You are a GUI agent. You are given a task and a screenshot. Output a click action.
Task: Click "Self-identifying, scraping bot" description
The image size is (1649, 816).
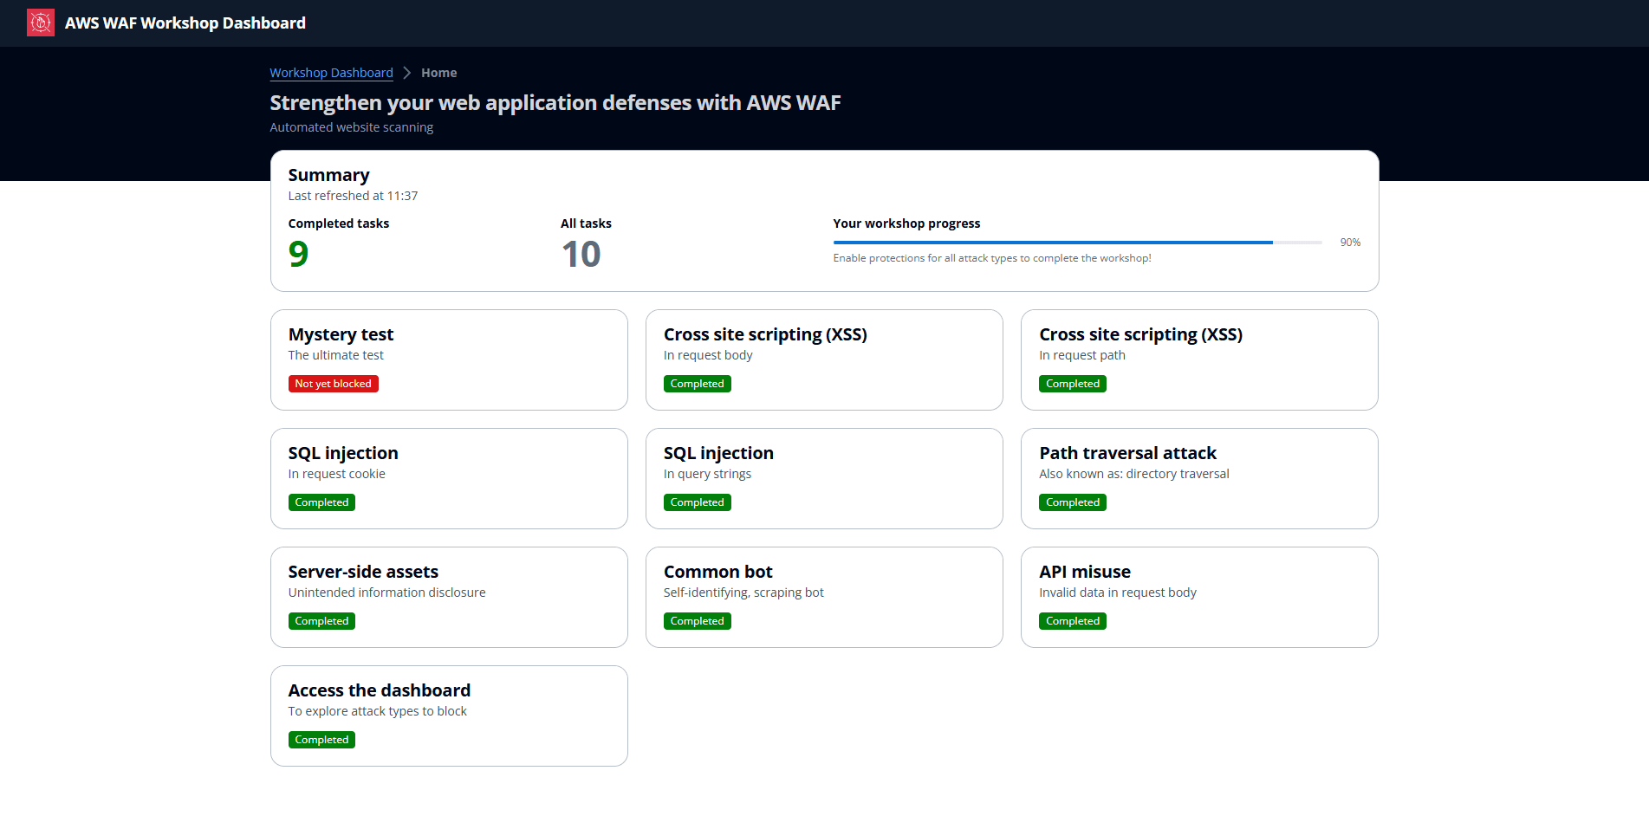[x=744, y=593]
